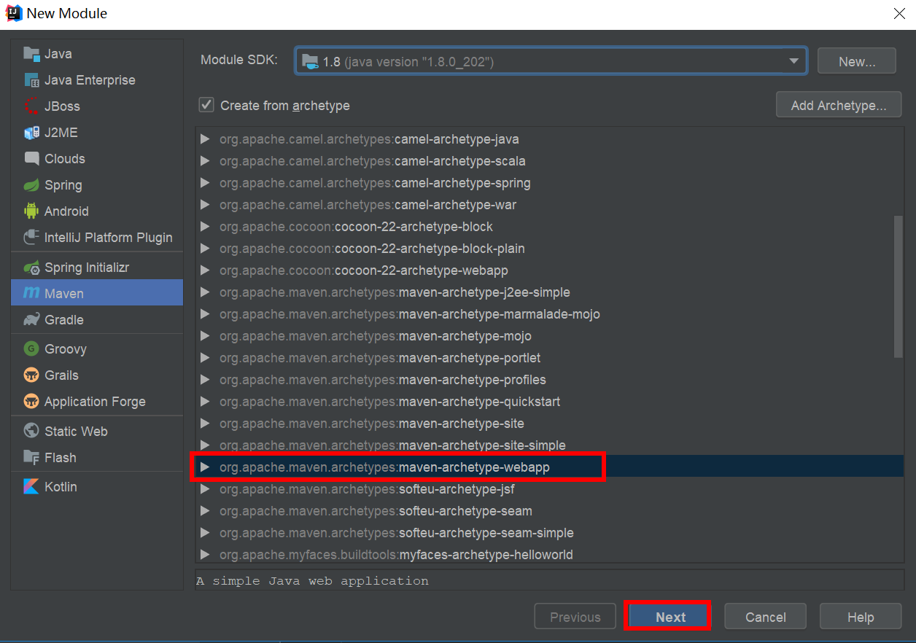This screenshot has width=916, height=643.
Task: Expand the myfaces-archetype-helloworld entry
Action: [205, 555]
